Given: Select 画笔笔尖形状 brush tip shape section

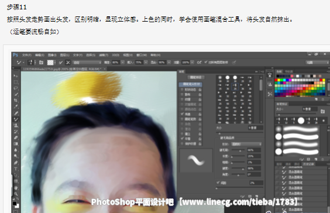Looking at the screenshot, I should 191,84.
